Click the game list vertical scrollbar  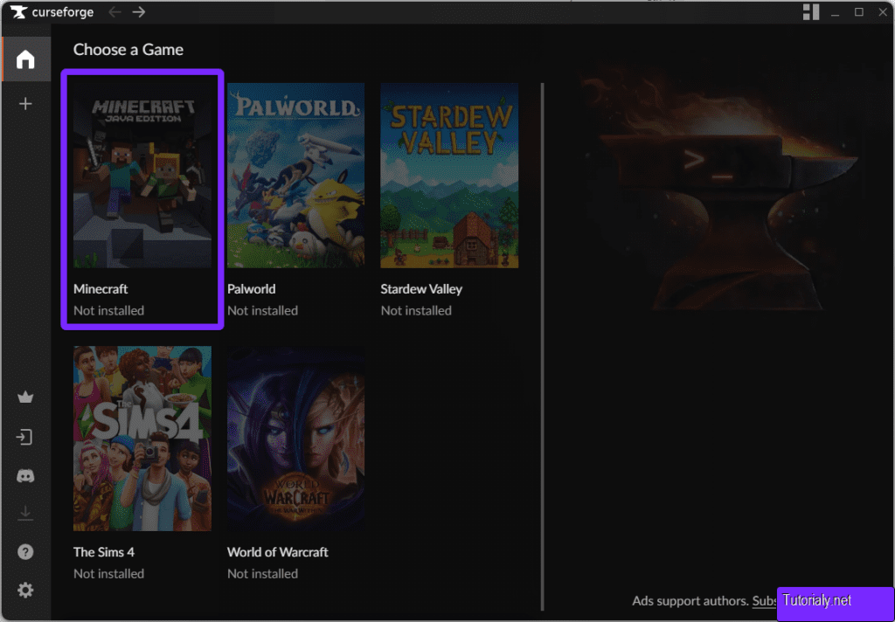point(542,347)
